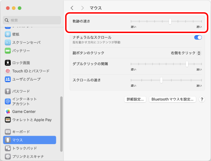Click the ? help button
The width and height of the screenshot is (211, 161).
pyautogui.click(x=202, y=99)
